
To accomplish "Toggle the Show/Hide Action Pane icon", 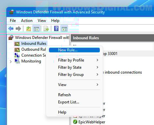I will (64, 28).
